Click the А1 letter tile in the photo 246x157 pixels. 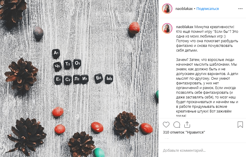coord(56,53)
